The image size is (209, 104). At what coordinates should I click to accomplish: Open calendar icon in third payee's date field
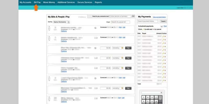point(122,48)
